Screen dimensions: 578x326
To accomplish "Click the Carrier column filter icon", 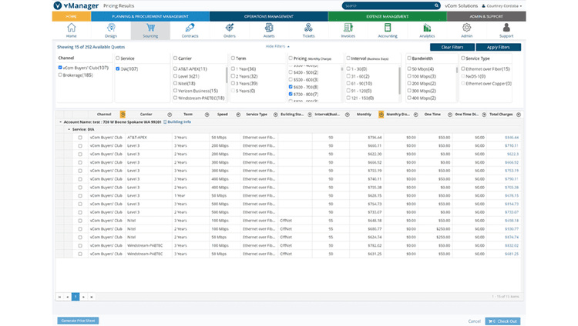I will [x=170, y=115].
